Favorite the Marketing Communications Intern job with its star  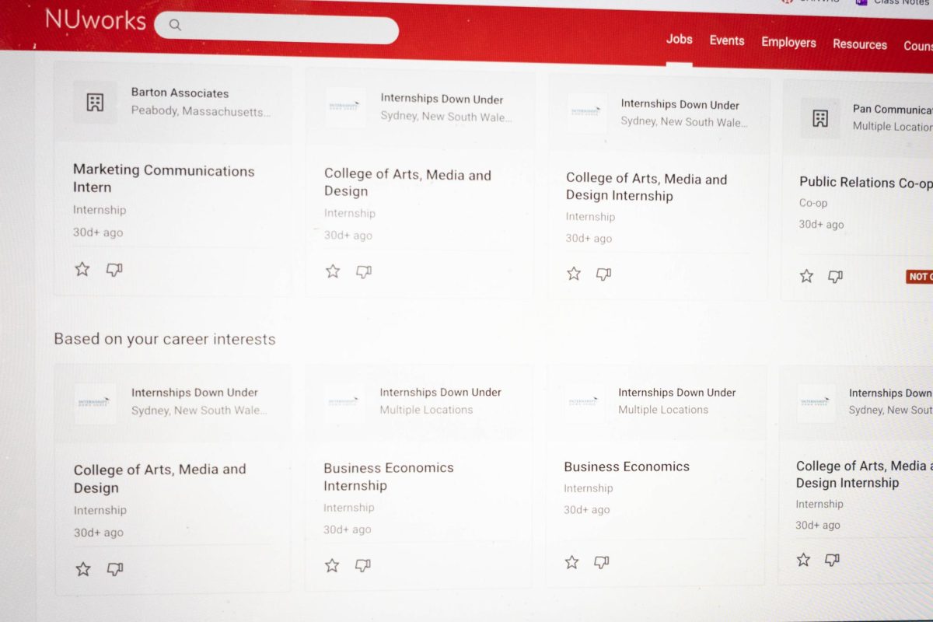(x=82, y=269)
